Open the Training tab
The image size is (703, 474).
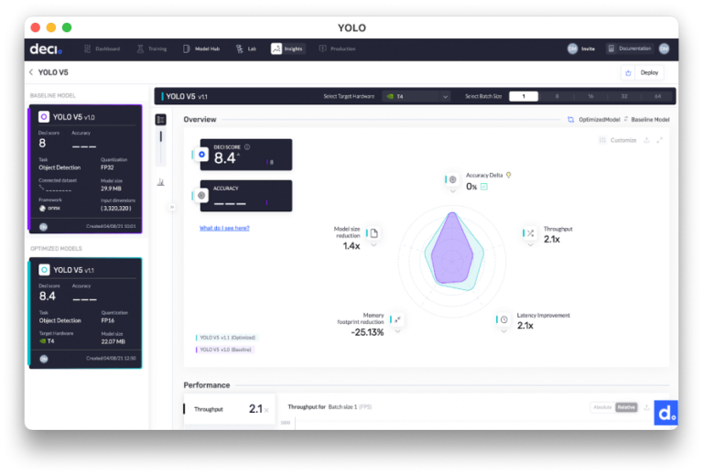coord(152,48)
